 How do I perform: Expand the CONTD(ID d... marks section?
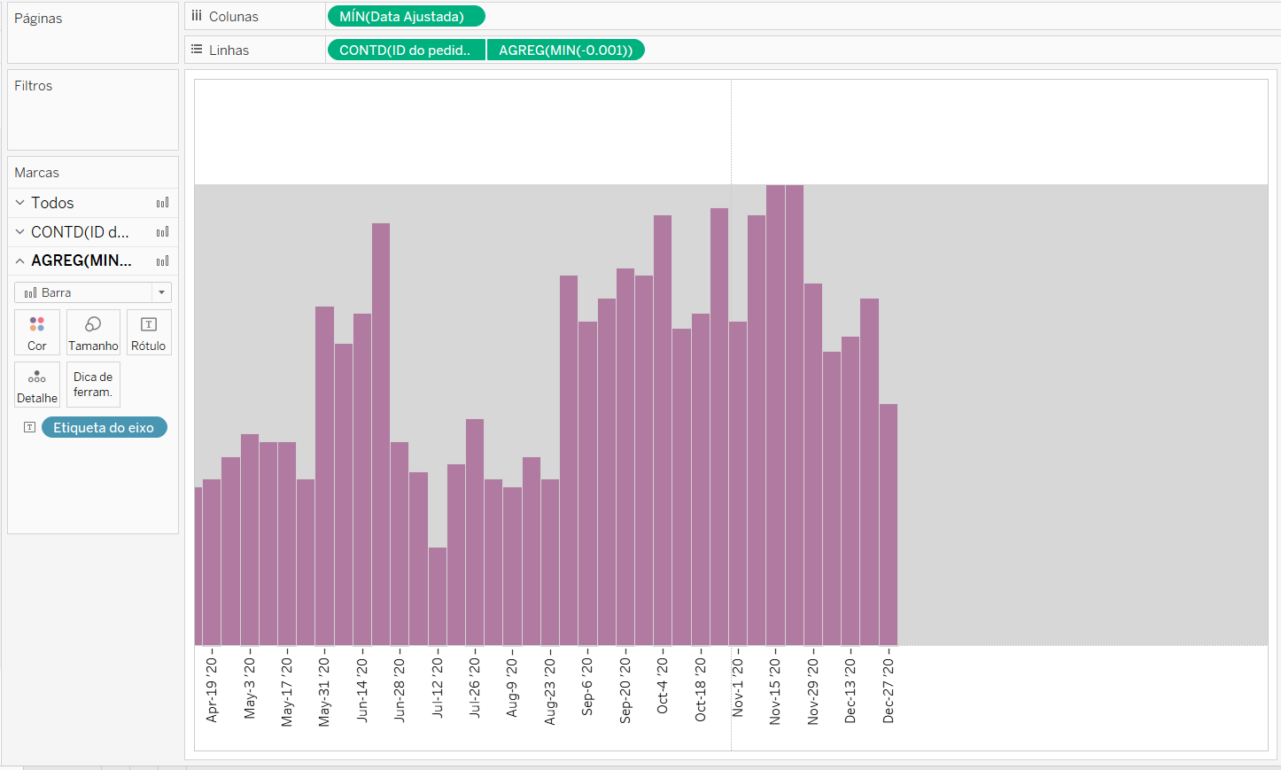coord(20,232)
